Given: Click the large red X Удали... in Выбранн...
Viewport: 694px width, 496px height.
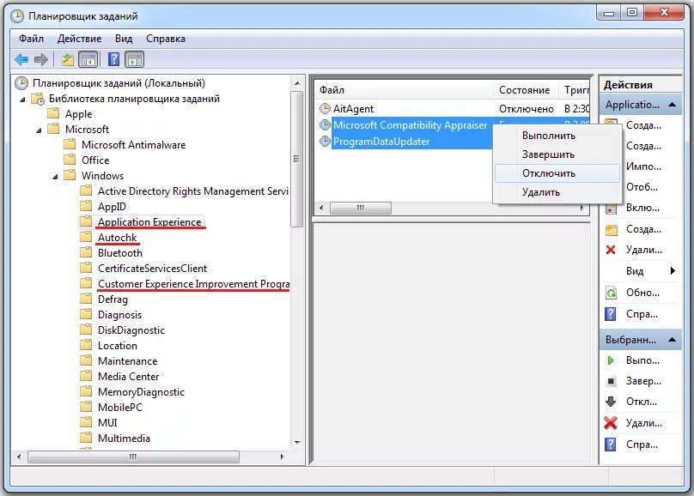Looking at the screenshot, I should click(x=611, y=423).
